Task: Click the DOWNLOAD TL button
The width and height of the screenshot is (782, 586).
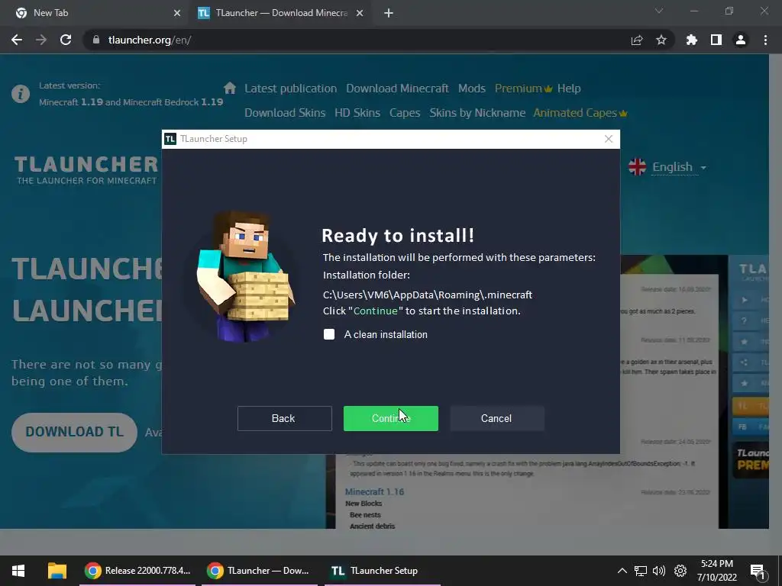Action: click(x=74, y=432)
